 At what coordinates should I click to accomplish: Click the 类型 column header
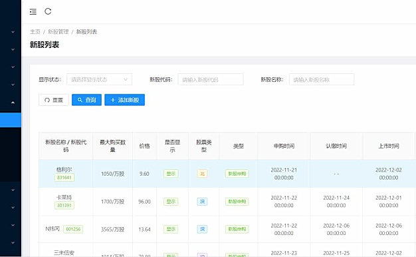coord(239,146)
